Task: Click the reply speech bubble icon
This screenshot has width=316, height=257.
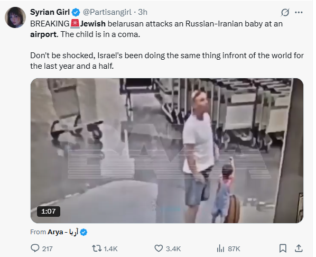Action: pos(35,248)
